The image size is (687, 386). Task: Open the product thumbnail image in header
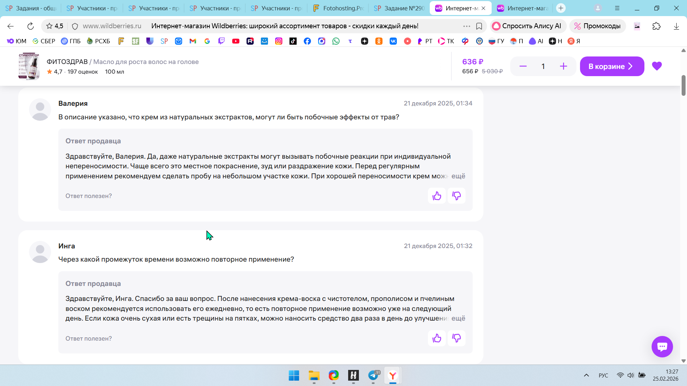pos(29,66)
